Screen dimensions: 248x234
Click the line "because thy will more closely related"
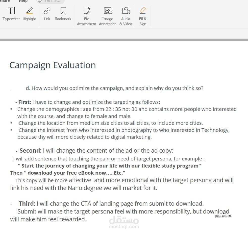pos(84,137)
